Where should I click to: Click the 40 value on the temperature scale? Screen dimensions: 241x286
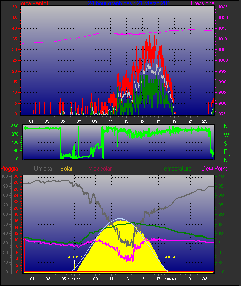[x=221, y=176]
